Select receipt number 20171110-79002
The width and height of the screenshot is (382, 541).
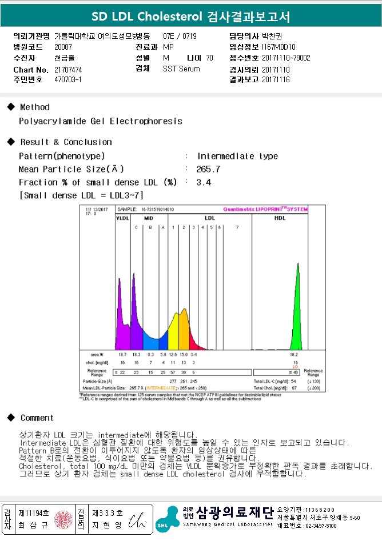click(x=286, y=58)
